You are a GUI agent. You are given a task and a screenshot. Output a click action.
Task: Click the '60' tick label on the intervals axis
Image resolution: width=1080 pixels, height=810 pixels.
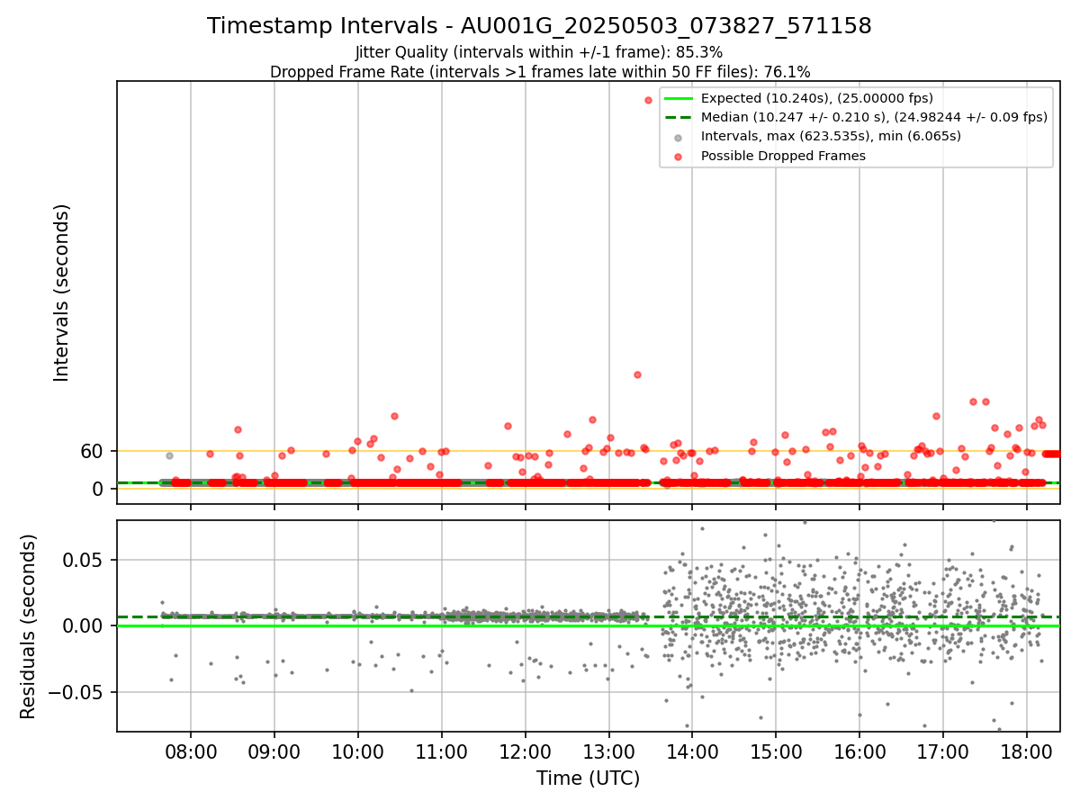pyautogui.click(x=93, y=452)
